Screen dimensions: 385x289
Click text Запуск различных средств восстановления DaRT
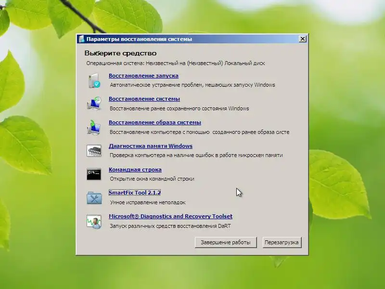tap(170, 226)
